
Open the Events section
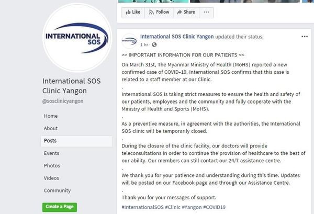pyautogui.click(x=51, y=153)
